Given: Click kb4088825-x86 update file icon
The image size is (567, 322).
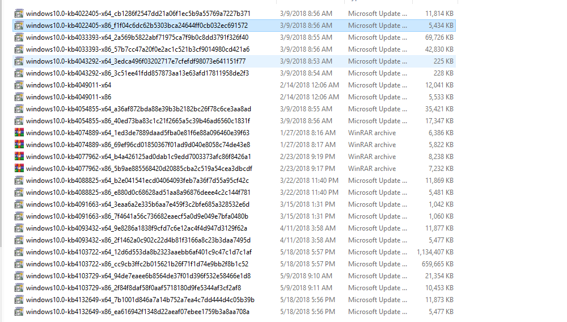Looking at the screenshot, I should click(x=19, y=193).
